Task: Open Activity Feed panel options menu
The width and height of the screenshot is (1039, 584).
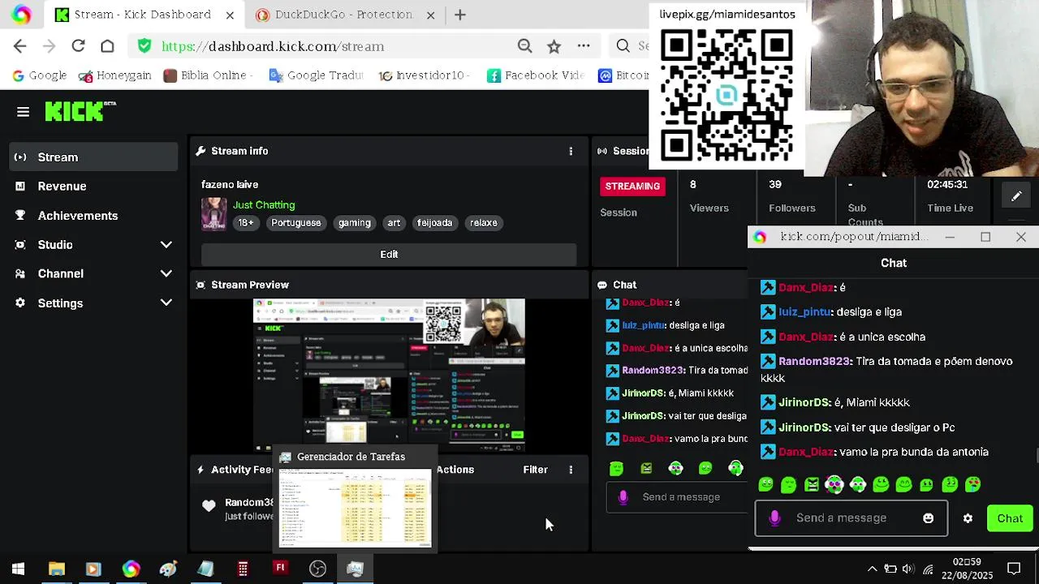Action: [571, 470]
